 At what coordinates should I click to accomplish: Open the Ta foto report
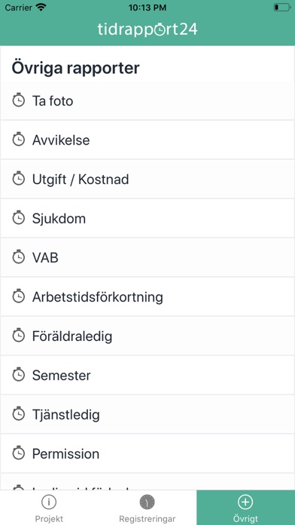(x=147, y=100)
